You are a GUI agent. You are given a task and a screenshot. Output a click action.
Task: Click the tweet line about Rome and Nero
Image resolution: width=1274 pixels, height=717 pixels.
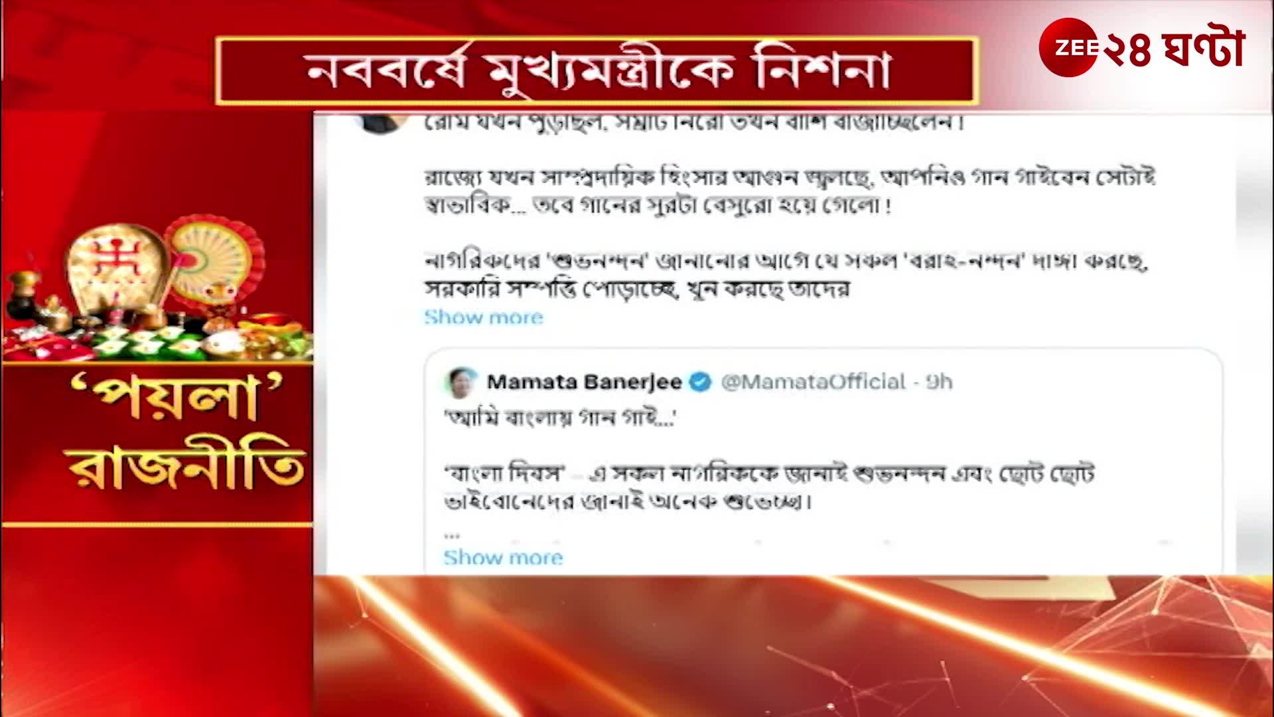pyautogui.click(x=694, y=123)
